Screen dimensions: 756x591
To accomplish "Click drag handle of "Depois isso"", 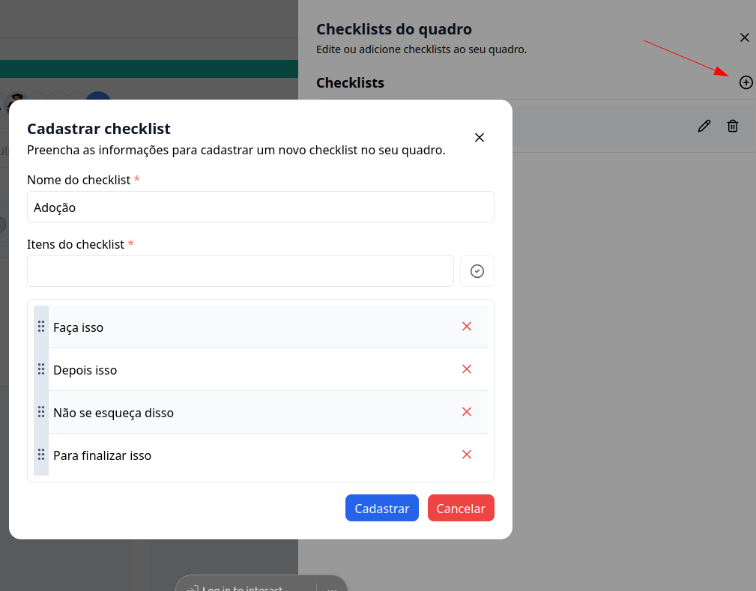I will coord(41,369).
